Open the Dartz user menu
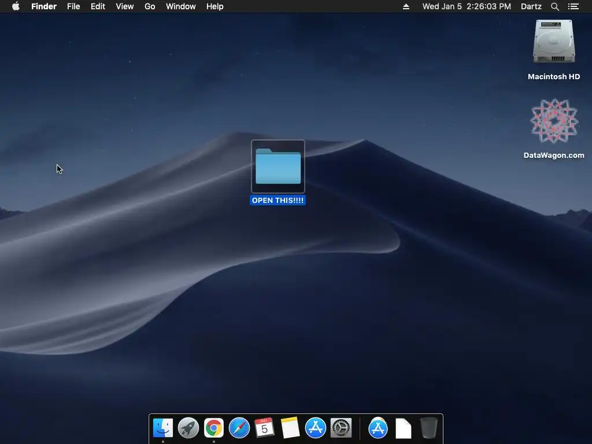 [531, 6]
